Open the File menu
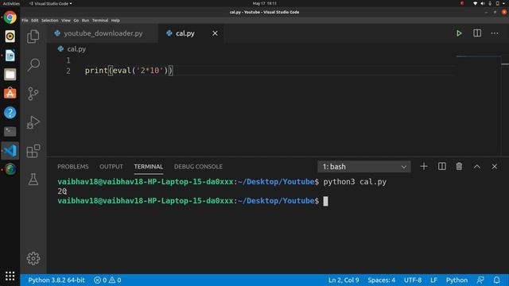The height and width of the screenshot is (286, 509). point(25,20)
